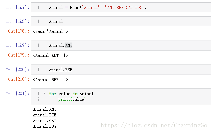Click the Out[199] output prompt
Image resolution: width=211 pixels, height=132 pixels.
click(19, 55)
